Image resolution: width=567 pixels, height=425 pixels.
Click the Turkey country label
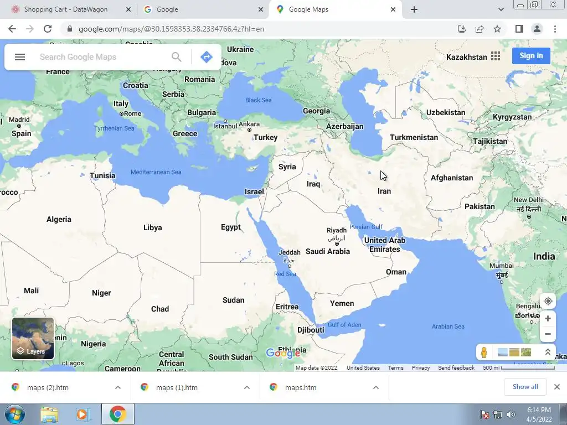pyautogui.click(x=265, y=137)
